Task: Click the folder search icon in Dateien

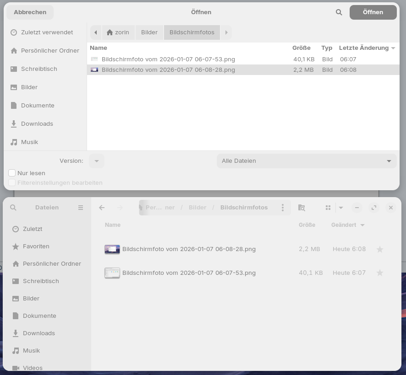Action: pyautogui.click(x=302, y=208)
